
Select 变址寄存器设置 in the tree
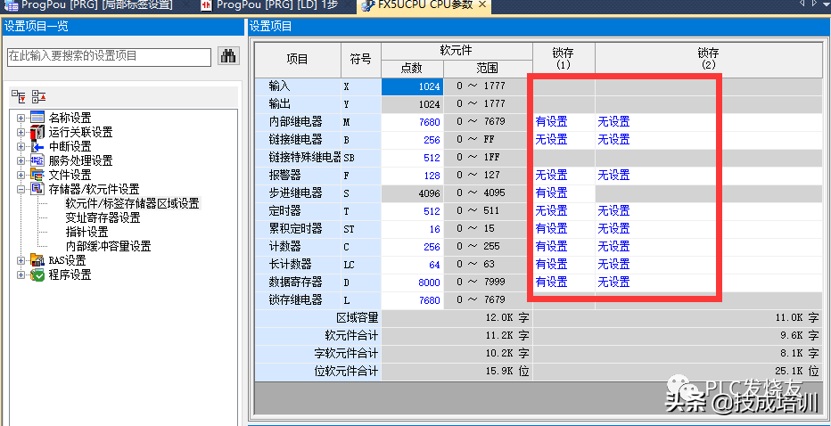(103, 217)
